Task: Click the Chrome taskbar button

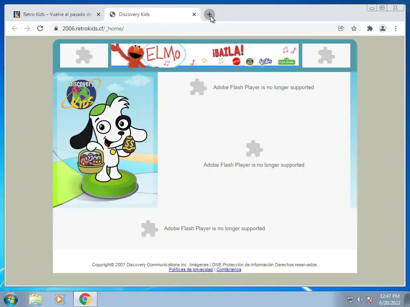Action: pyautogui.click(x=85, y=299)
